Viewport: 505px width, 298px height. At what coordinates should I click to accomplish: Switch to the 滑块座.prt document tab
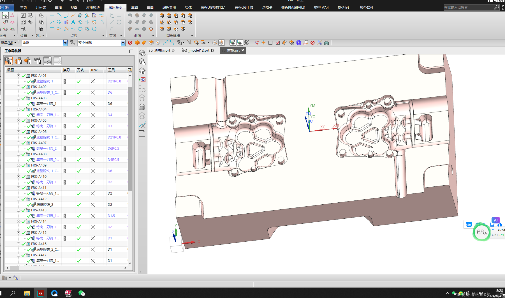pyautogui.click(x=162, y=50)
